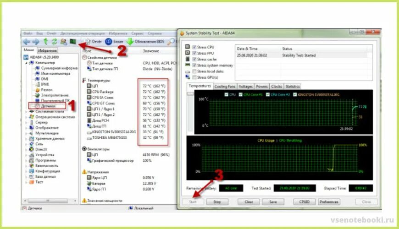
Task: Collapse the Компьютер tree node
Action: pyautogui.click(x=26, y=63)
